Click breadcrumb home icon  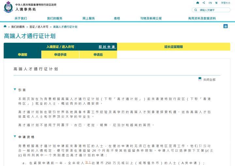click(5, 26)
